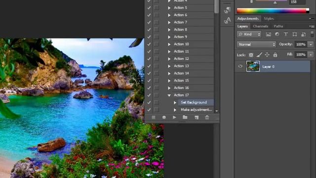Open the Kind filter dropdown
This screenshot has width=316, height=178.
tap(249, 34)
